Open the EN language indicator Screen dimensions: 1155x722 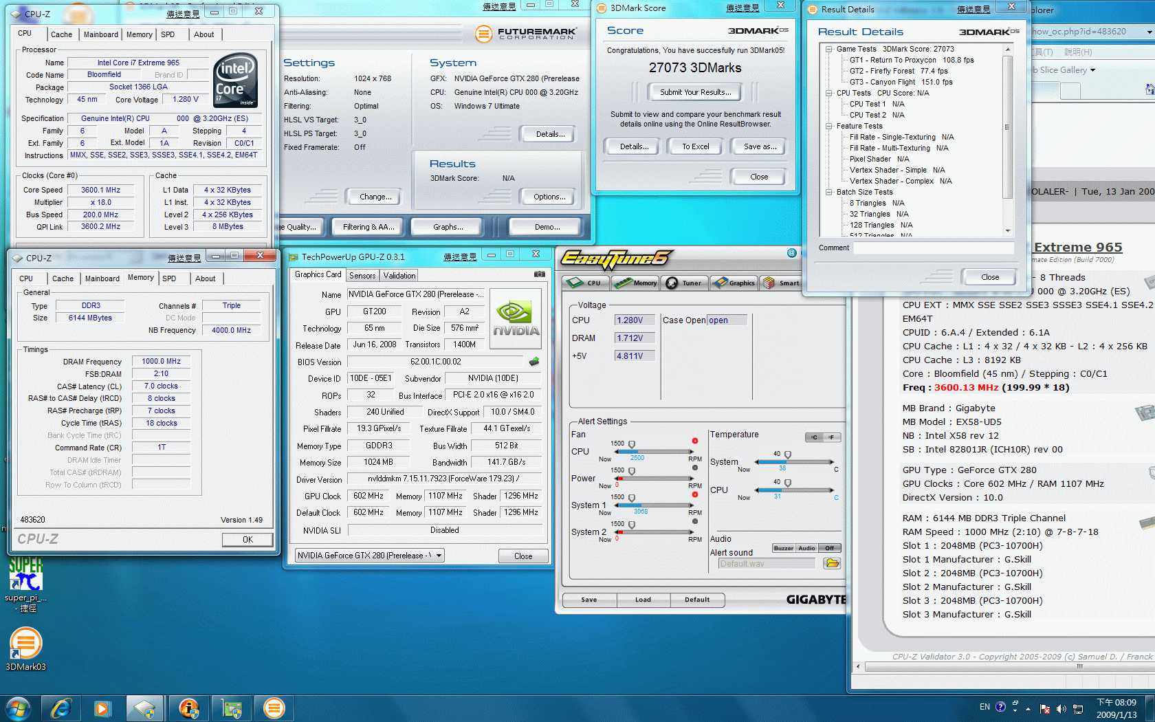(984, 707)
